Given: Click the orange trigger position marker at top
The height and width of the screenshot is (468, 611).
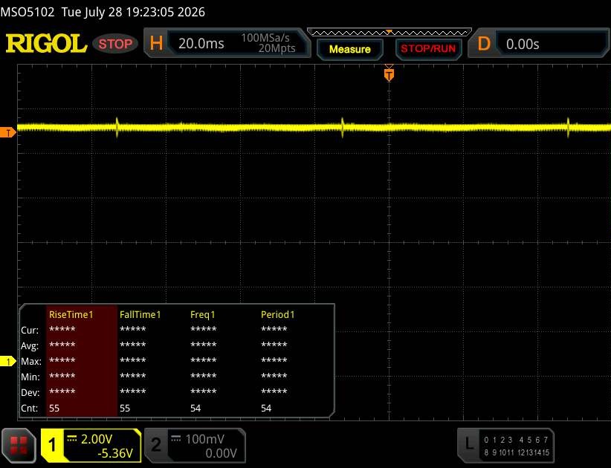Looking at the screenshot, I should [x=389, y=74].
